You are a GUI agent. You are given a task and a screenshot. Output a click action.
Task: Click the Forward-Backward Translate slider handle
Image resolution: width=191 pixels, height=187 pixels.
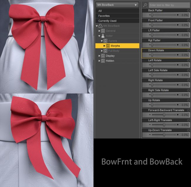[164, 115]
